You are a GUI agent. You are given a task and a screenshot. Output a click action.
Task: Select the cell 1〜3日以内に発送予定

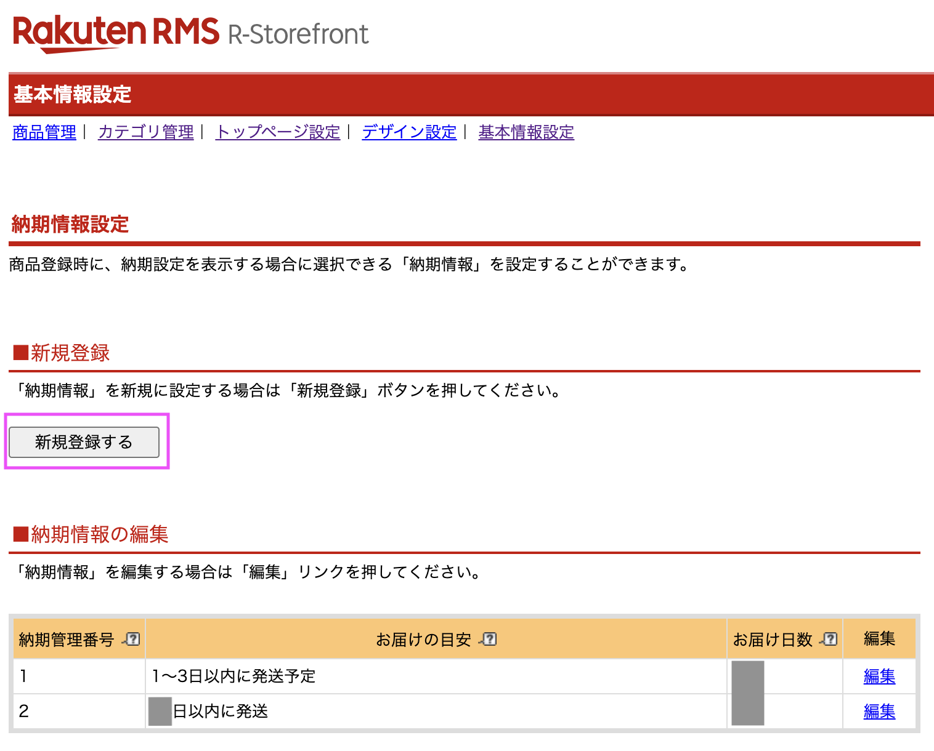tap(436, 677)
